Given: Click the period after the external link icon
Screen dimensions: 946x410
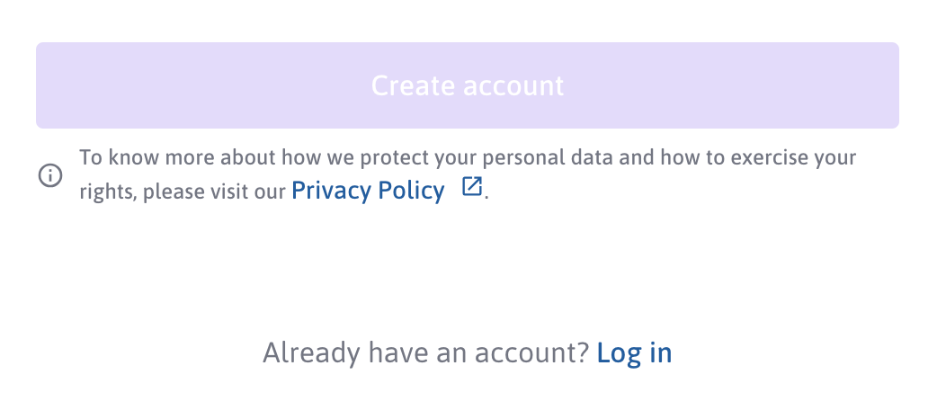Looking at the screenshot, I should pyautogui.click(x=486, y=196).
